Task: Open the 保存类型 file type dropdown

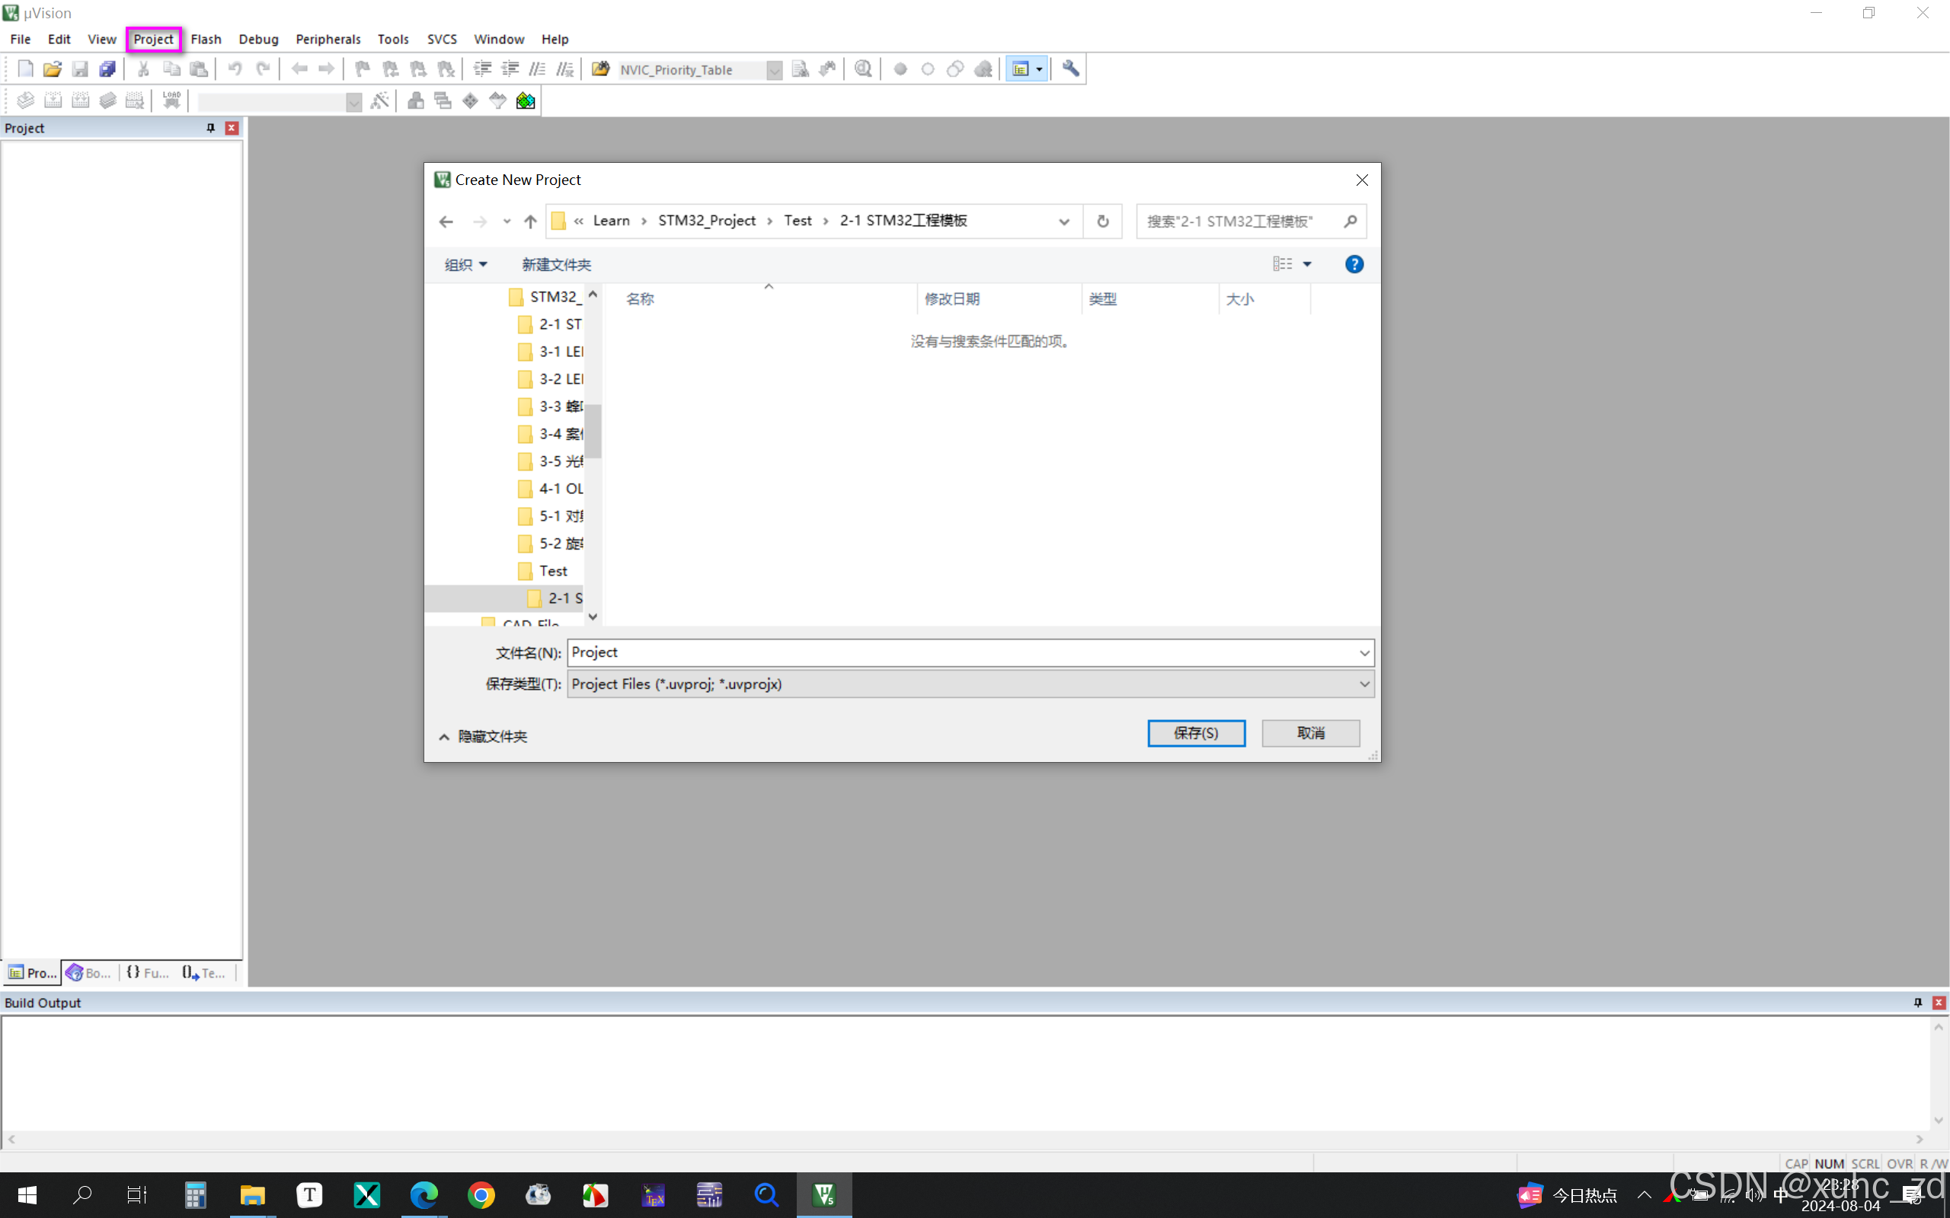Action: pos(1364,684)
